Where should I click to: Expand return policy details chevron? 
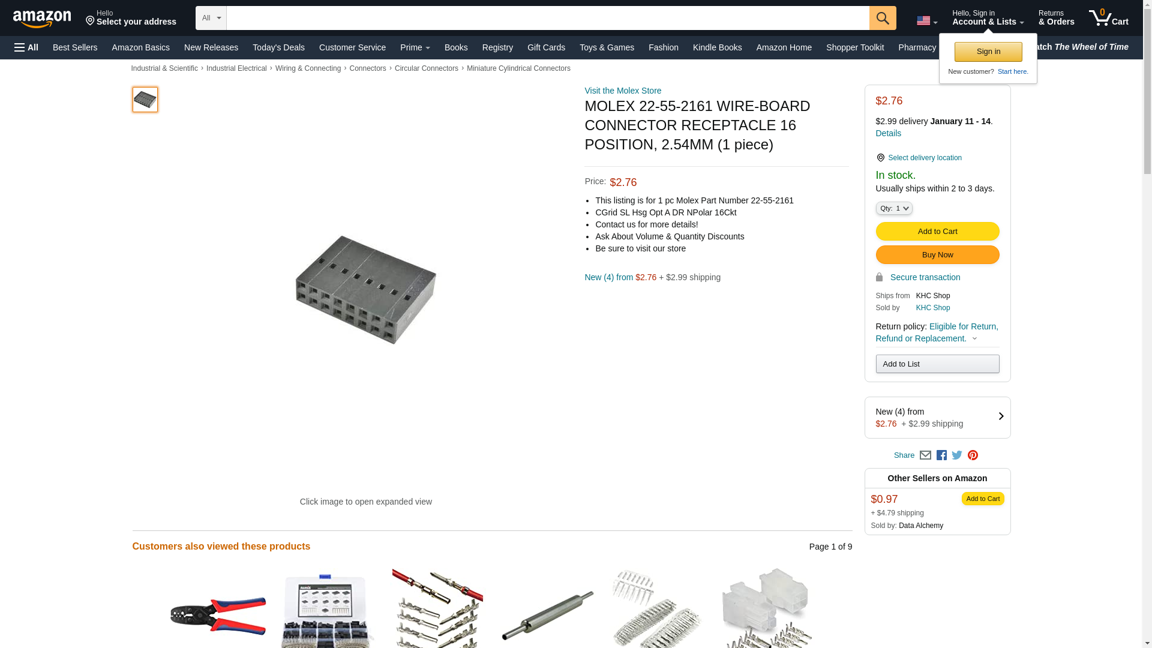click(974, 339)
